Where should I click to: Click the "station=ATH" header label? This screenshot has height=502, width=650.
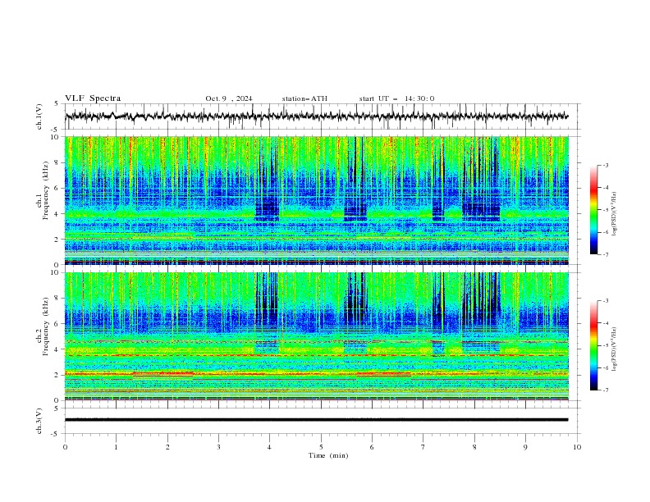(304, 98)
